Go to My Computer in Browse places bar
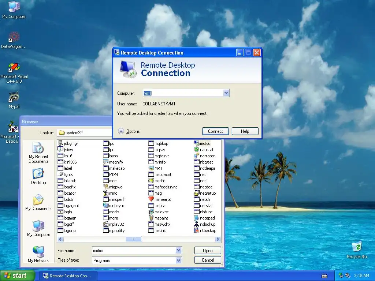 tap(38, 228)
